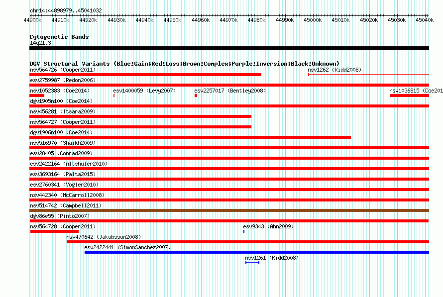Click esv1400059 (Levy2007) label
The width and height of the screenshot is (443, 297).
click(144, 91)
